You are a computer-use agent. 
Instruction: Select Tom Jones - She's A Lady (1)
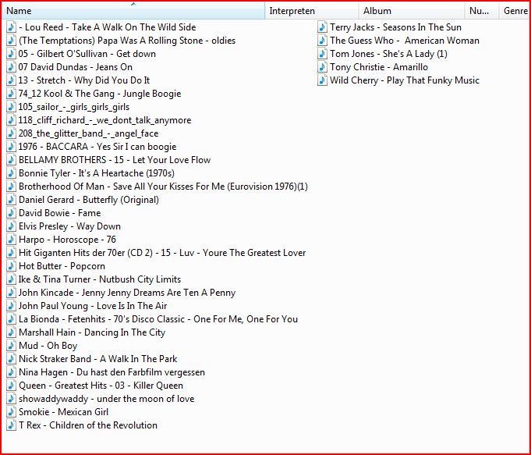click(383, 54)
